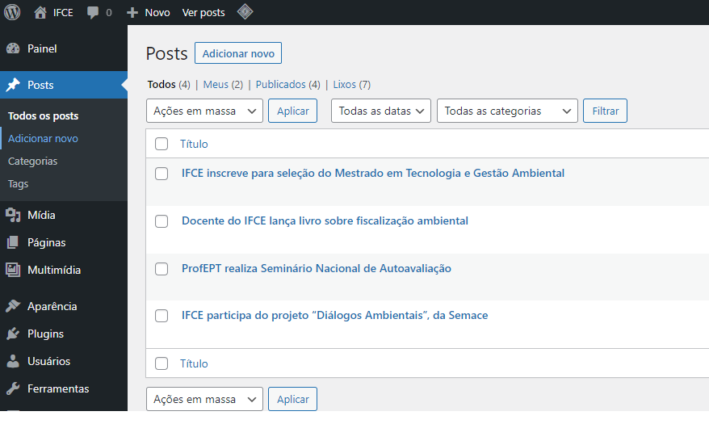Click the Multimídia gallery icon
Screen dimensions: 709x445
click(13, 270)
